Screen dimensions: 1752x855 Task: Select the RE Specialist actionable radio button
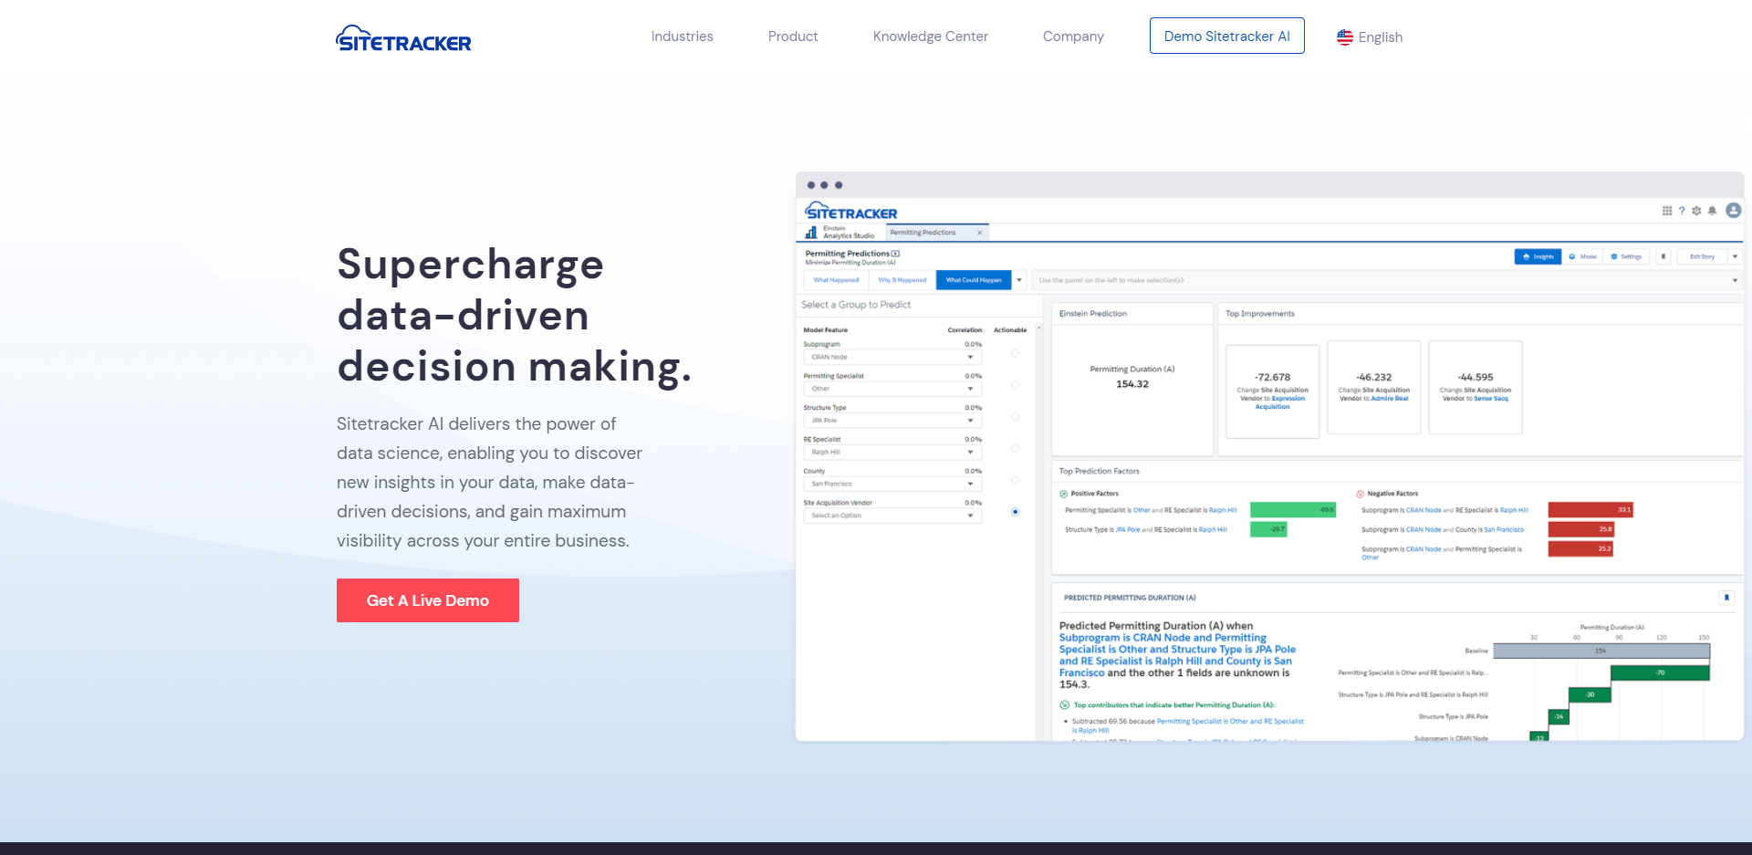pyautogui.click(x=1015, y=448)
